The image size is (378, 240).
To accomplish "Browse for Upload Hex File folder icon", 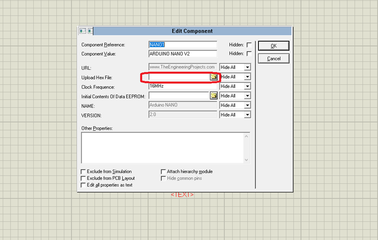I will point(214,77).
